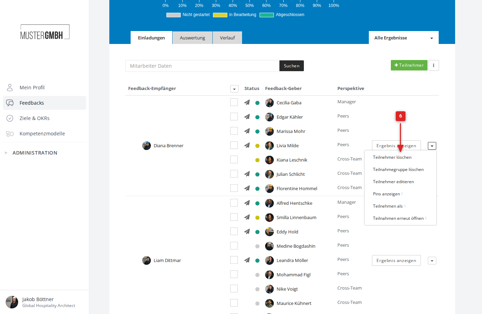Open Mein Profil sidebar icon
This screenshot has width=482, height=314.
(10, 87)
